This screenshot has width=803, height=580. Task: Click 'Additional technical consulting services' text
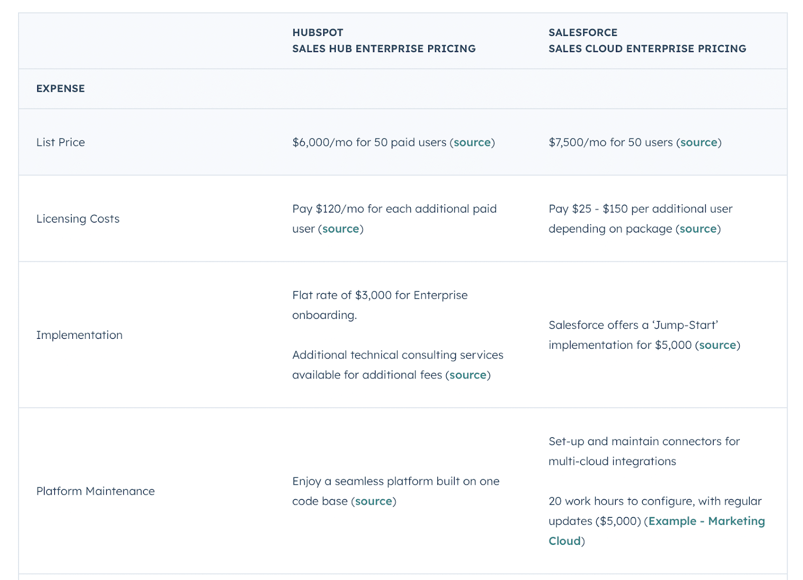pos(398,355)
